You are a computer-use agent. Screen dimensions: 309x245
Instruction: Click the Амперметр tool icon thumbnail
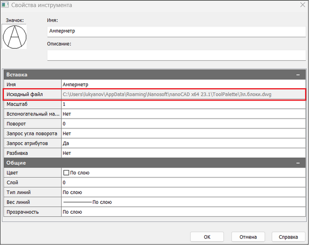point(14,37)
